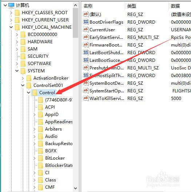Click the SAM folder icon

(x=23, y=49)
